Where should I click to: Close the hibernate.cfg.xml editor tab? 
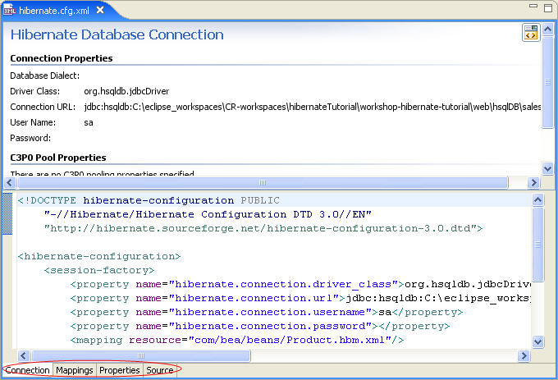100,10
